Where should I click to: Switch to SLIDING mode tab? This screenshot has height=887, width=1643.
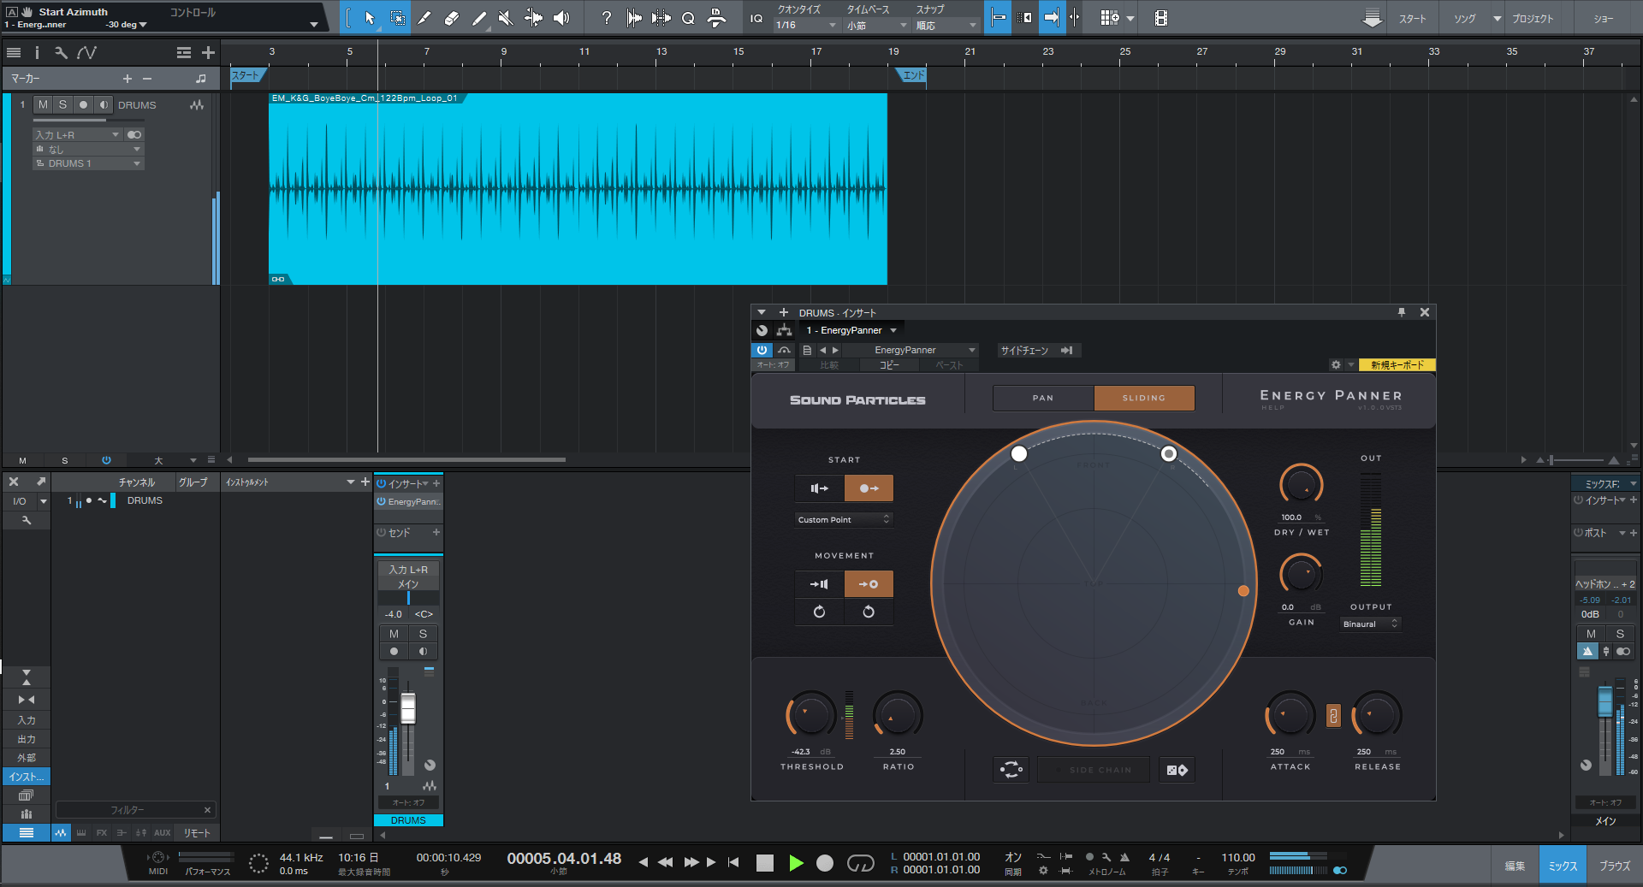point(1144,398)
